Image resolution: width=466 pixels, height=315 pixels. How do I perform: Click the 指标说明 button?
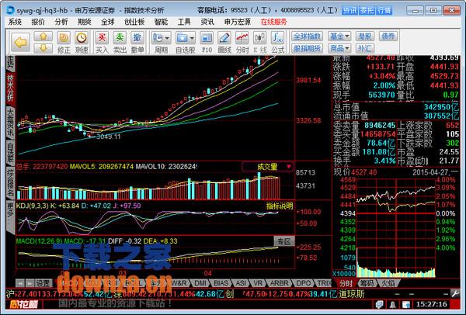pyautogui.click(x=280, y=206)
